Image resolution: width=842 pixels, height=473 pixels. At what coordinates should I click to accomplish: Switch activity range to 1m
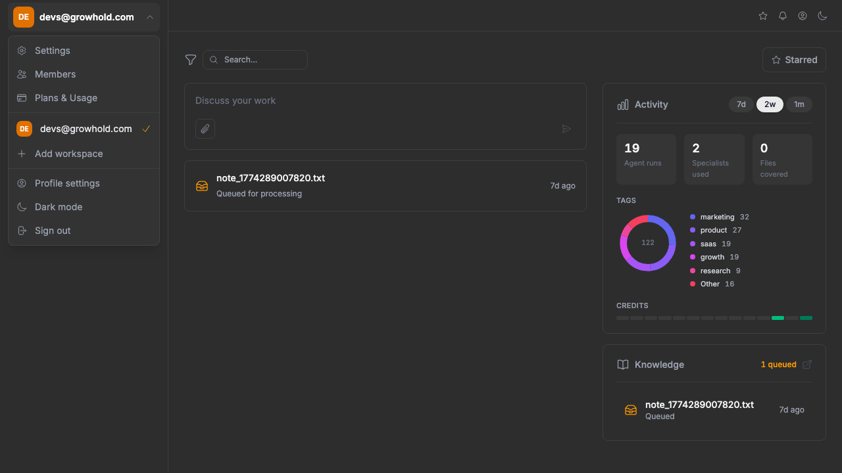pos(799,104)
